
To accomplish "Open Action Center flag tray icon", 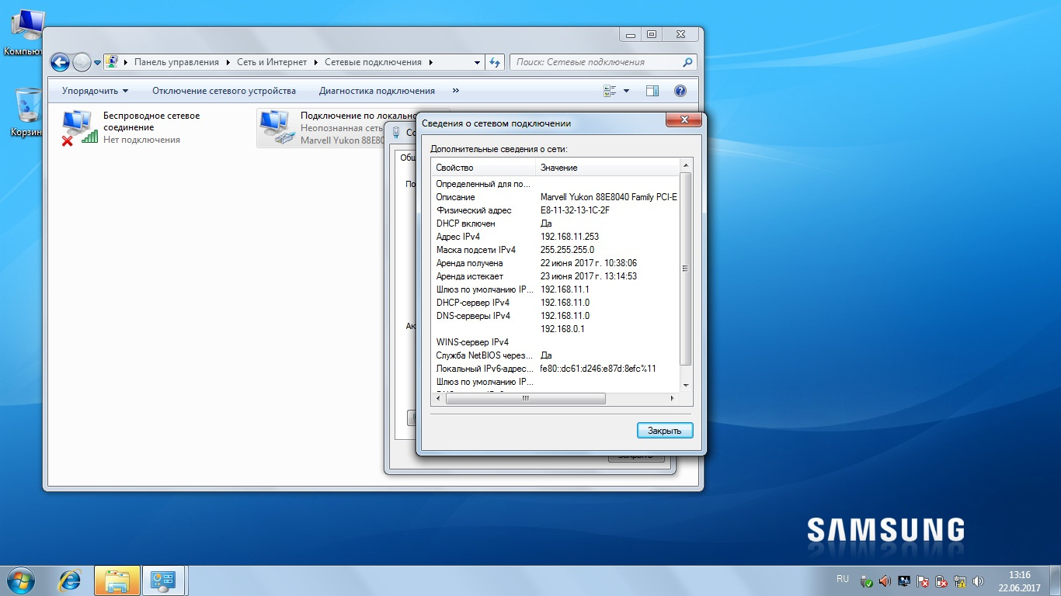I will pyautogui.click(x=923, y=580).
